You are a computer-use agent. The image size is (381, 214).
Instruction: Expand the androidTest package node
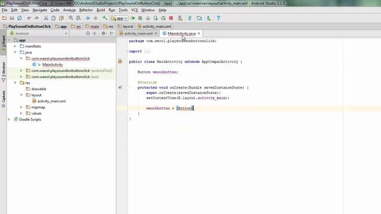coord(21,71)
